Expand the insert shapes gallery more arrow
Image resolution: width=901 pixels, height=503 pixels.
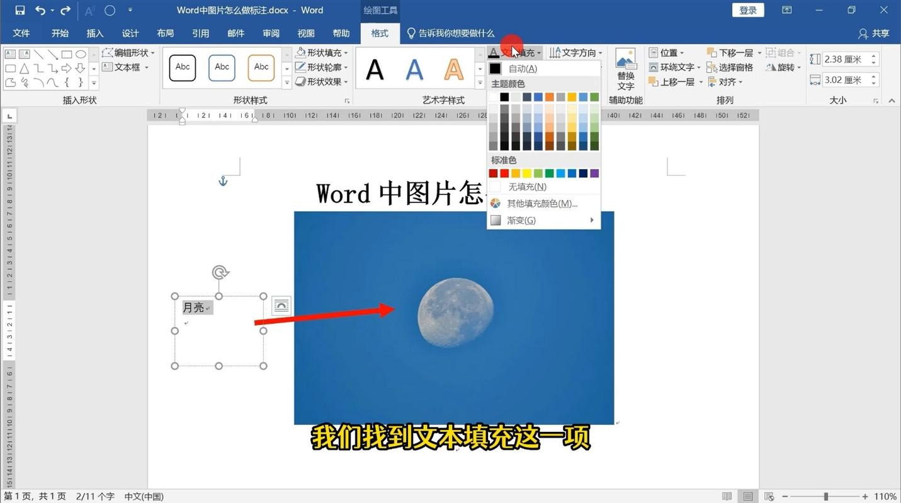click(x=94, y=82)
